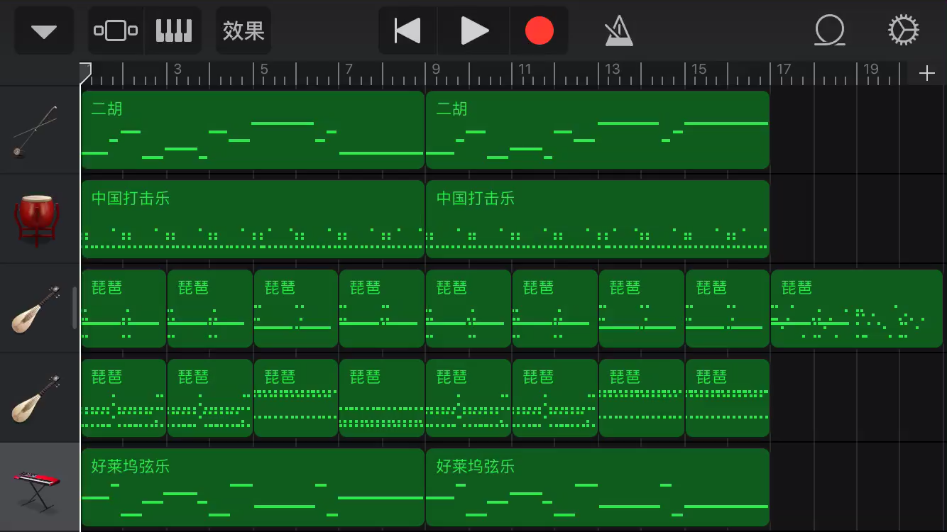947x532 pixels.
Task: Select lower pipa track 琵琶 region at bar 15
Action: tap(728, 398)
